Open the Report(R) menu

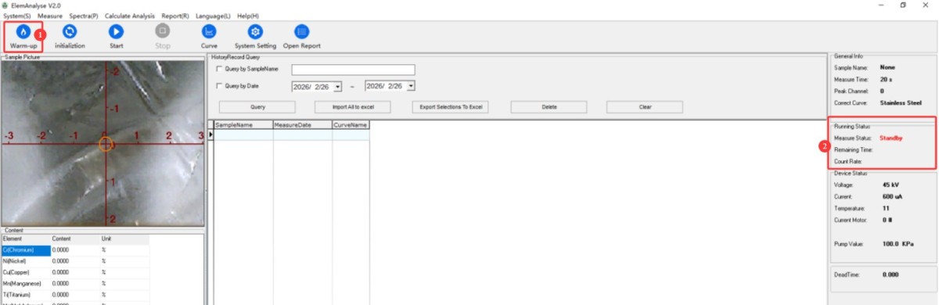click(x=175, y=16)
